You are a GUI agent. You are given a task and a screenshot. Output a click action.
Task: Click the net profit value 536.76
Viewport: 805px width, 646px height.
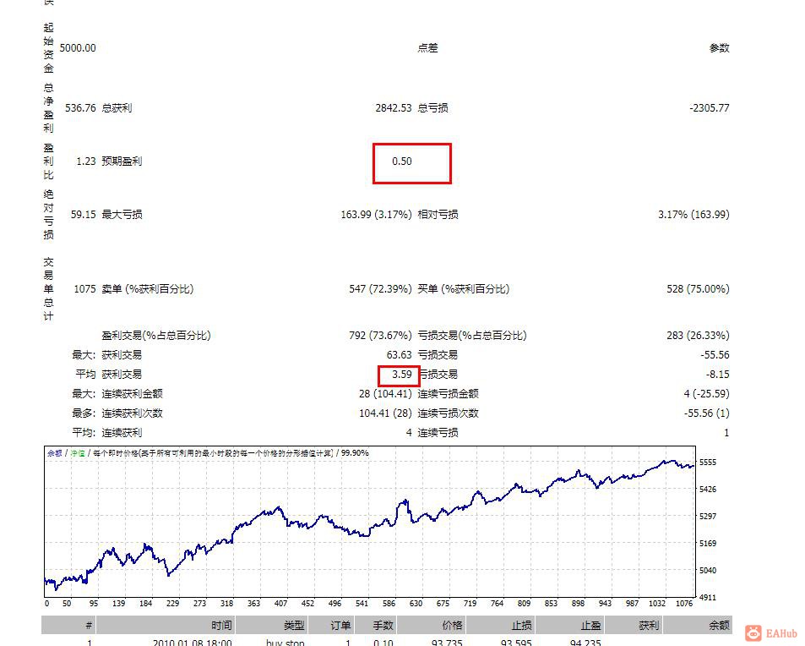pyautogui.click(x=80, y=108)
